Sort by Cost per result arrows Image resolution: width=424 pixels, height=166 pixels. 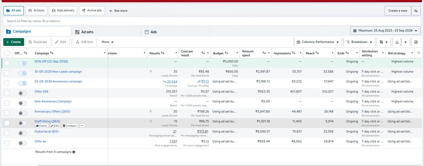coord(203,53)
